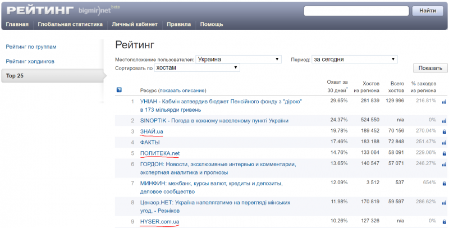This screenshot has width=449, height=228.
Task: Click the показать описание link
Action: pos(182,90)
